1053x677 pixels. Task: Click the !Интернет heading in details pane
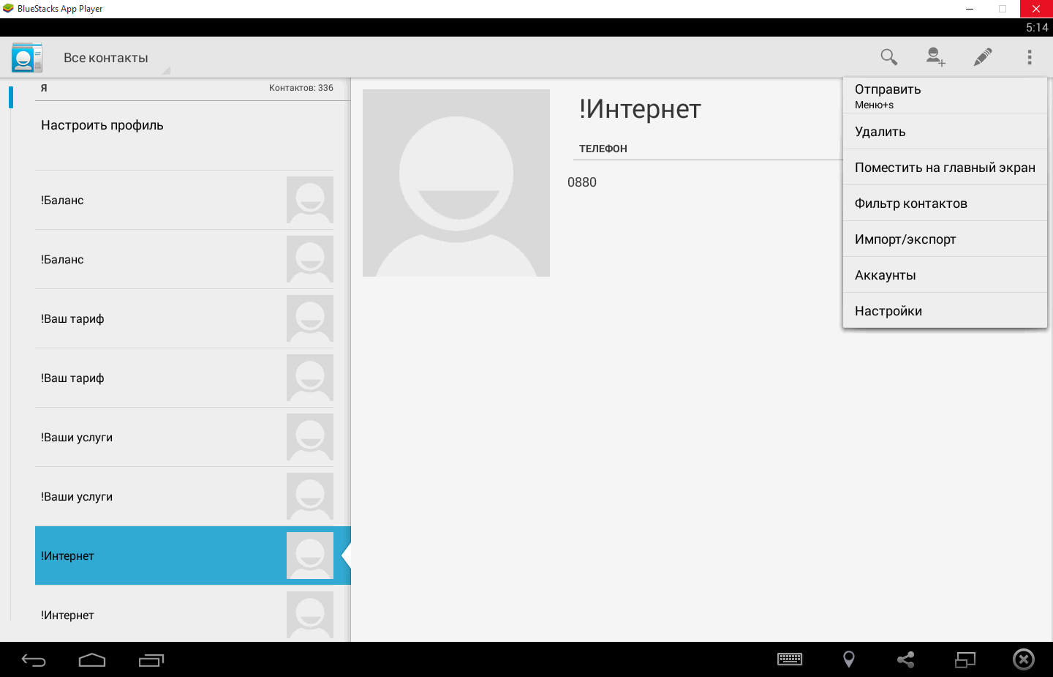pyautogui.click(x=640, y=109)
